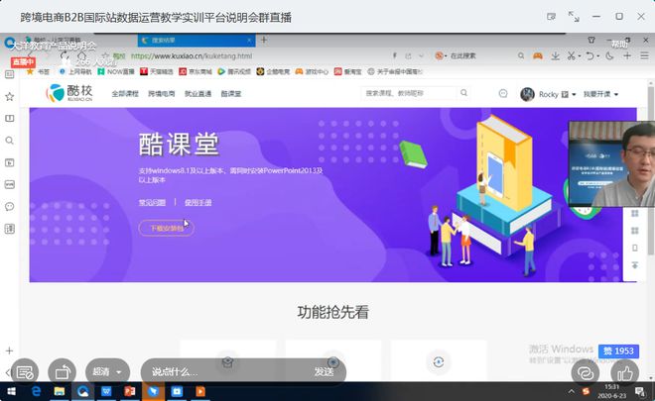Open the 全部课程 nav item
Image resolution: width=655 pixels, height=401 pixels.
[125, 94]
